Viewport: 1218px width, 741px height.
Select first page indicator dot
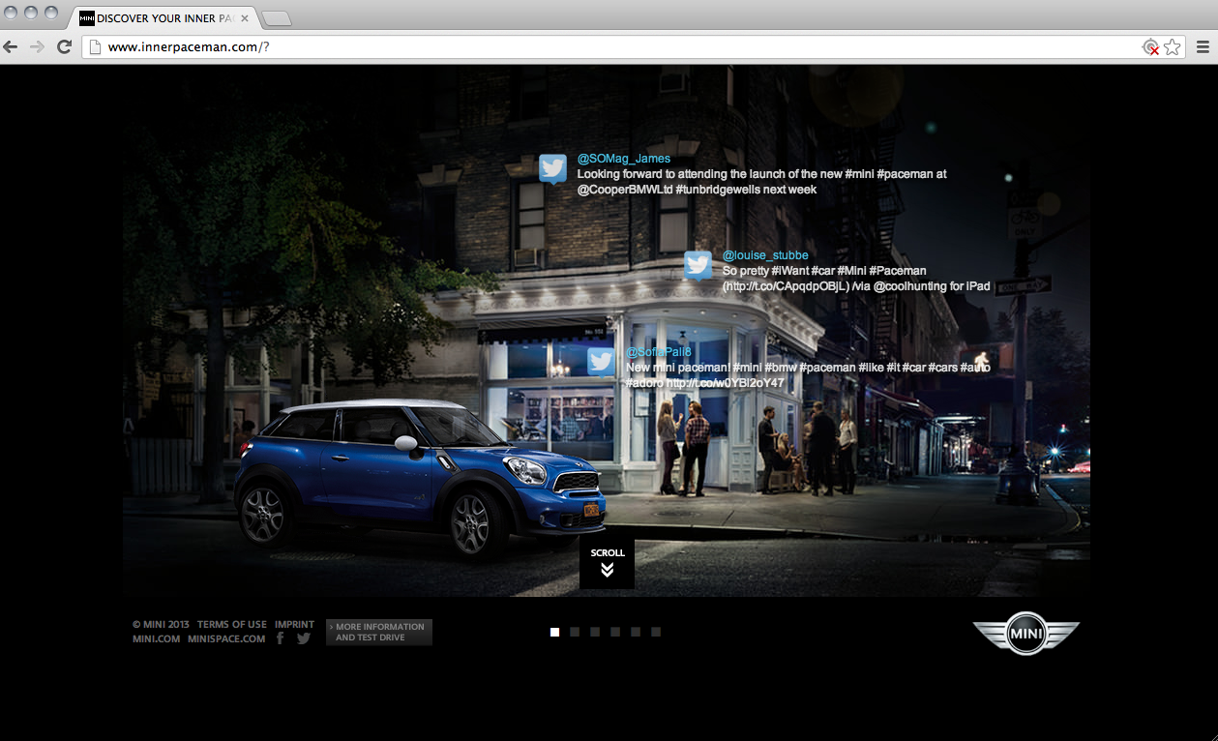(555, 632)
